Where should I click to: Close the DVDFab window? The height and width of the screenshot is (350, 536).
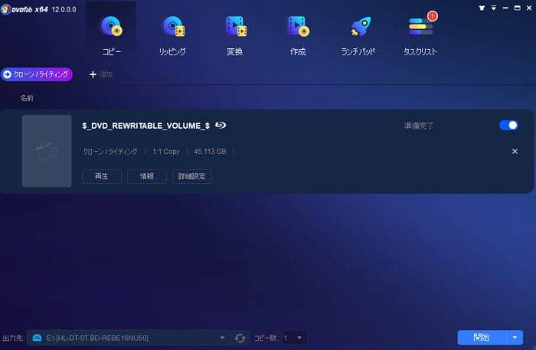tap(529, 8)
